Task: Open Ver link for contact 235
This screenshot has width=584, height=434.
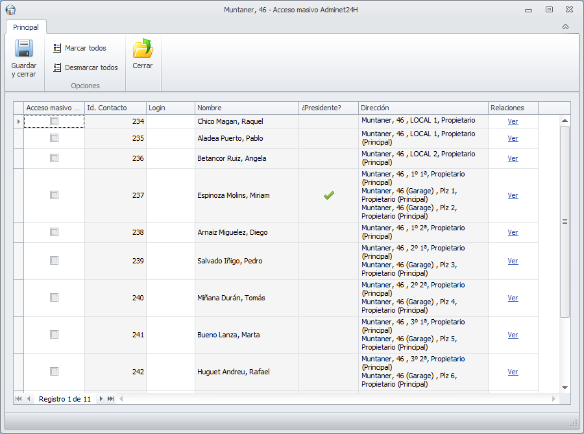Action: [x=513, y=138]
